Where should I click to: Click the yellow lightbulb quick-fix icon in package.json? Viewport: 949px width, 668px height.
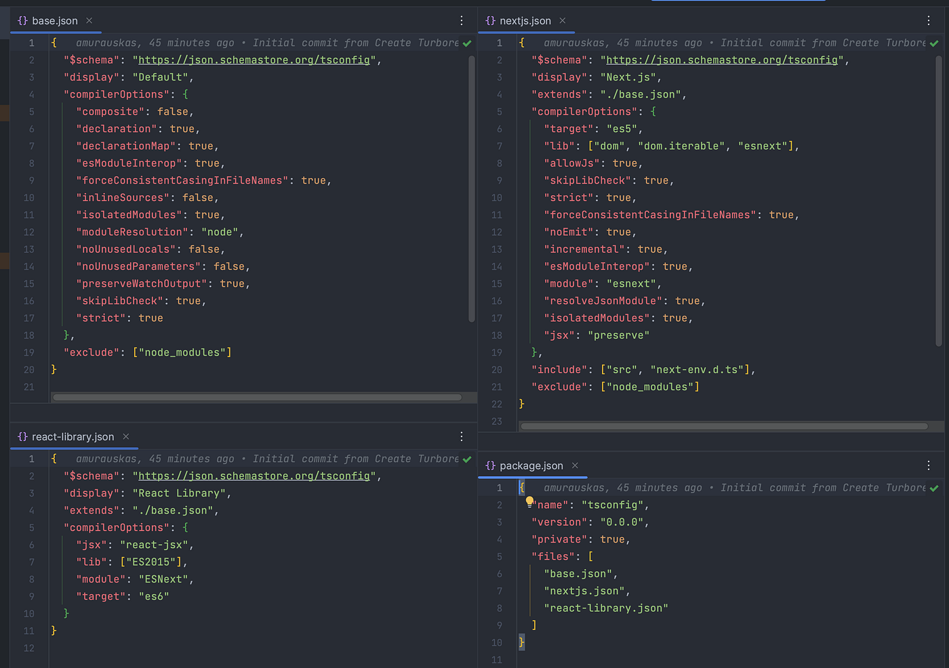point(529,502)
